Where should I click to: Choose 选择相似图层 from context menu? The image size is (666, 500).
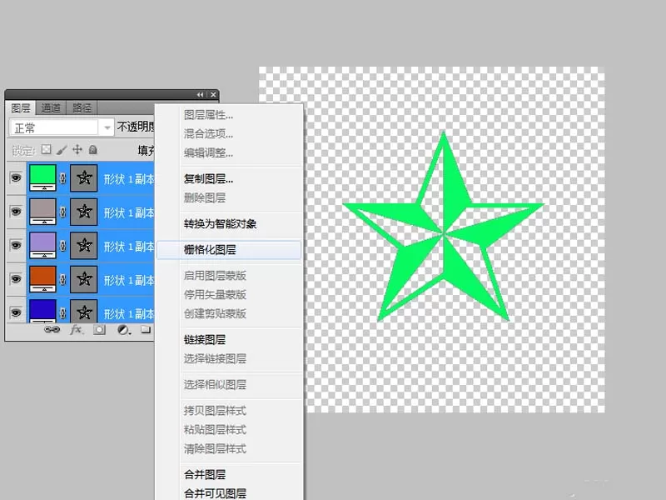[x=229, y=384]
